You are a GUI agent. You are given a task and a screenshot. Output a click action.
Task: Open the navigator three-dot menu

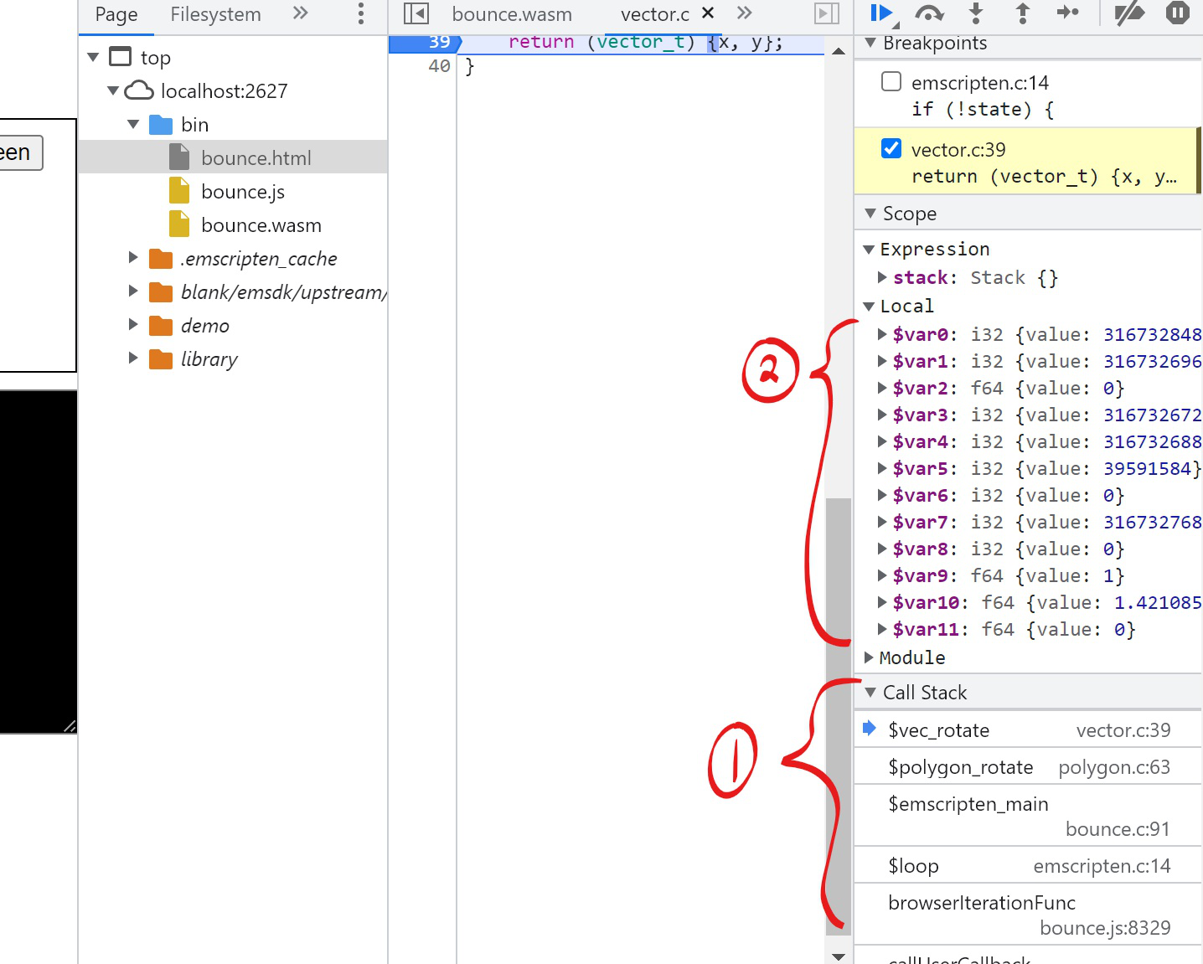361,13
